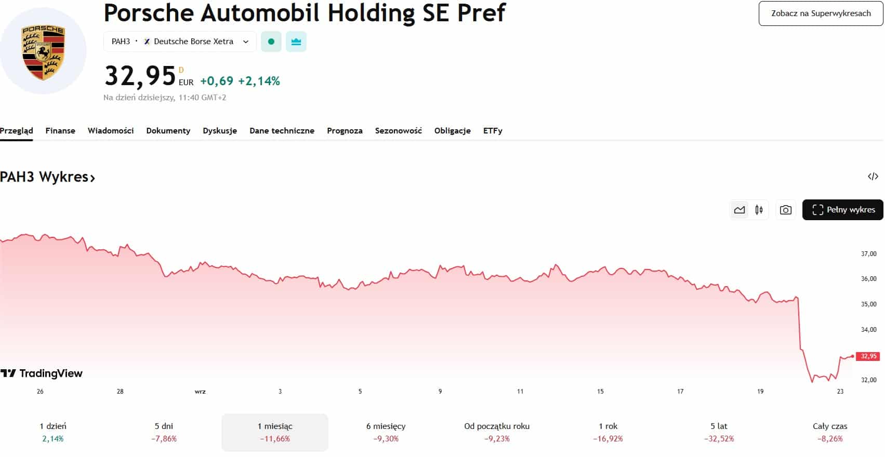Expand the PAH3 Deutsche Borse Xetra dropdown
Viewport: 885px width, 457px height.
click(180, 42)
